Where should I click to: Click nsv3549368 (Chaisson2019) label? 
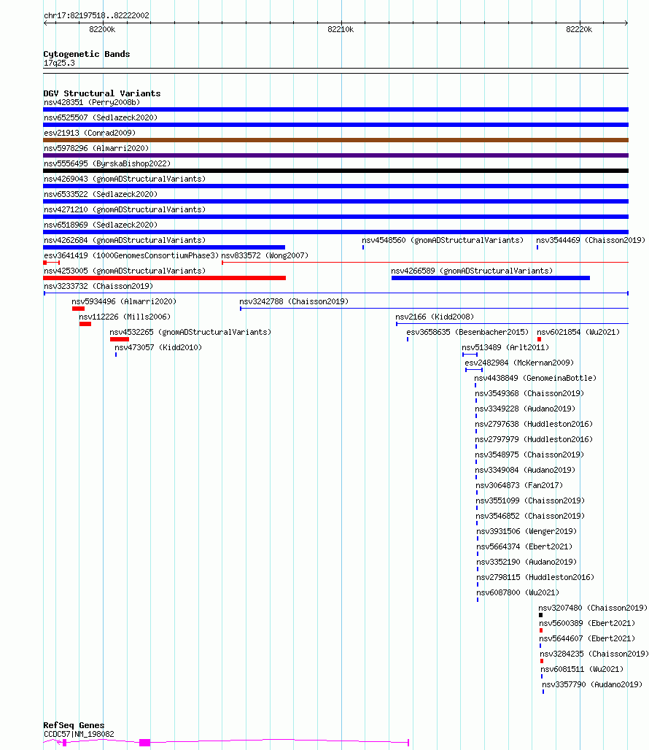tap(529, 393)
